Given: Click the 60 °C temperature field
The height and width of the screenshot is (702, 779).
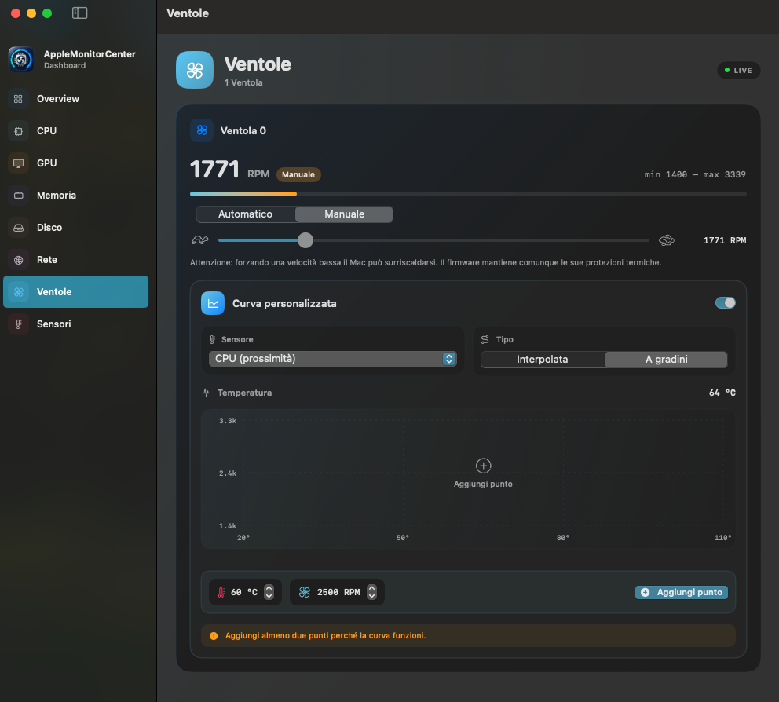Looking at the screenshot, I should pyautogui.click(x=245, y=593).
